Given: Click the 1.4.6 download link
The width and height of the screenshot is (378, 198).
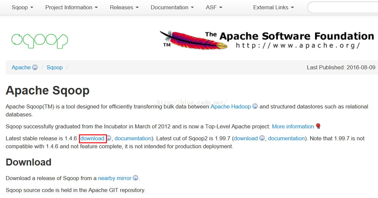Looking at the screenshot, I should (92, 138).
